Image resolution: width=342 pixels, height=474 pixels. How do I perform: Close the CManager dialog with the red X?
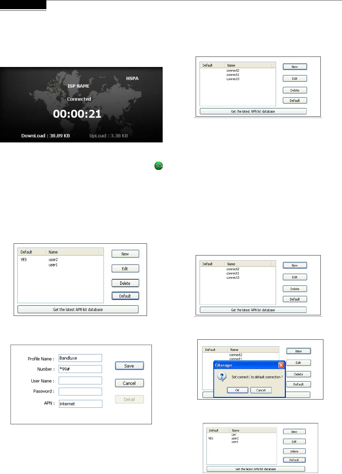[281, 365]
